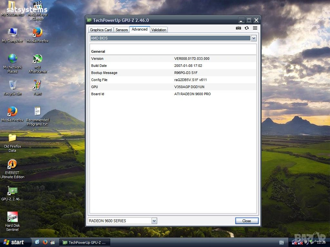330x247 pixels.
Task: Click the Close button in GPU-Z
Action: pyautogui.click(x=247, y=221)
